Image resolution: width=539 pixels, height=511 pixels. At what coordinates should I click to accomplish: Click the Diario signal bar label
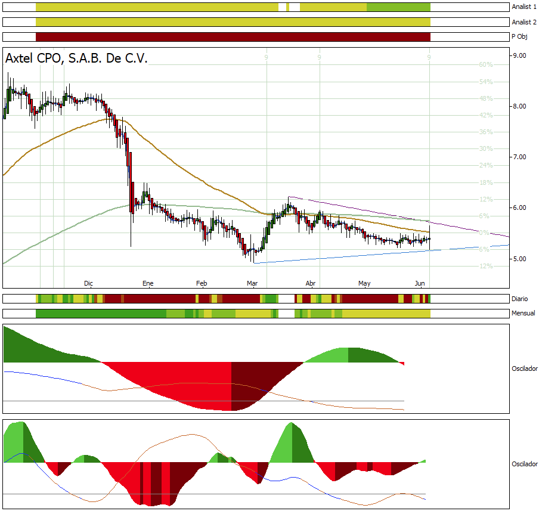(519, 299)
